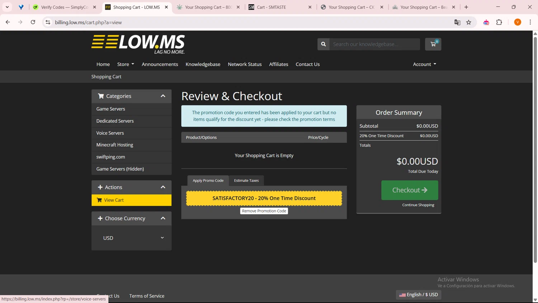The width and height of the screenshot is (538, 303).
Task: Collapse the Categories panel chevron
Action: (x=163, y=96)
